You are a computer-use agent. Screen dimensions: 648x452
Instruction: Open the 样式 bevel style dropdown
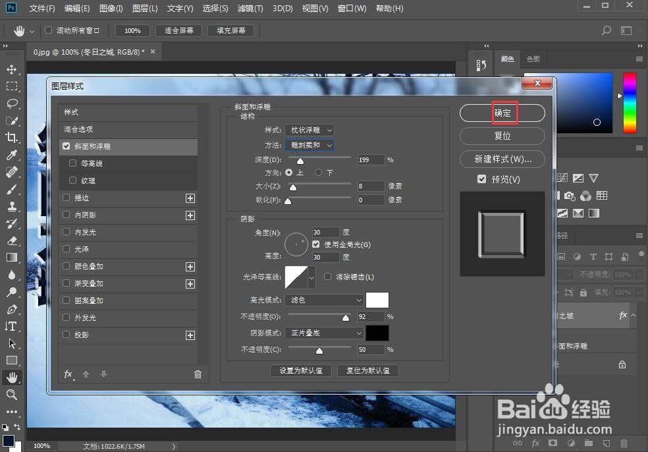click(310, 130)
